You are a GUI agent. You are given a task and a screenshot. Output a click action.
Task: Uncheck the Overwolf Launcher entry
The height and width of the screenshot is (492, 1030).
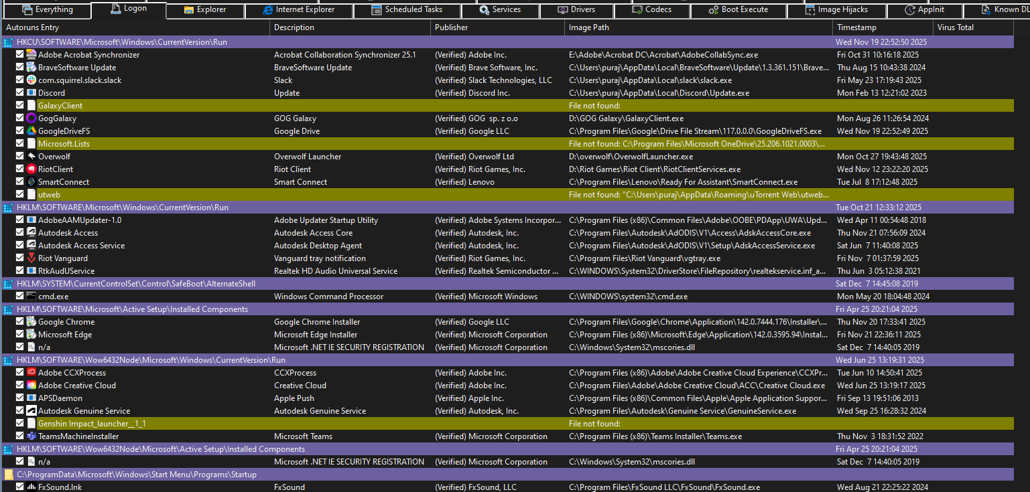point(19,157)
